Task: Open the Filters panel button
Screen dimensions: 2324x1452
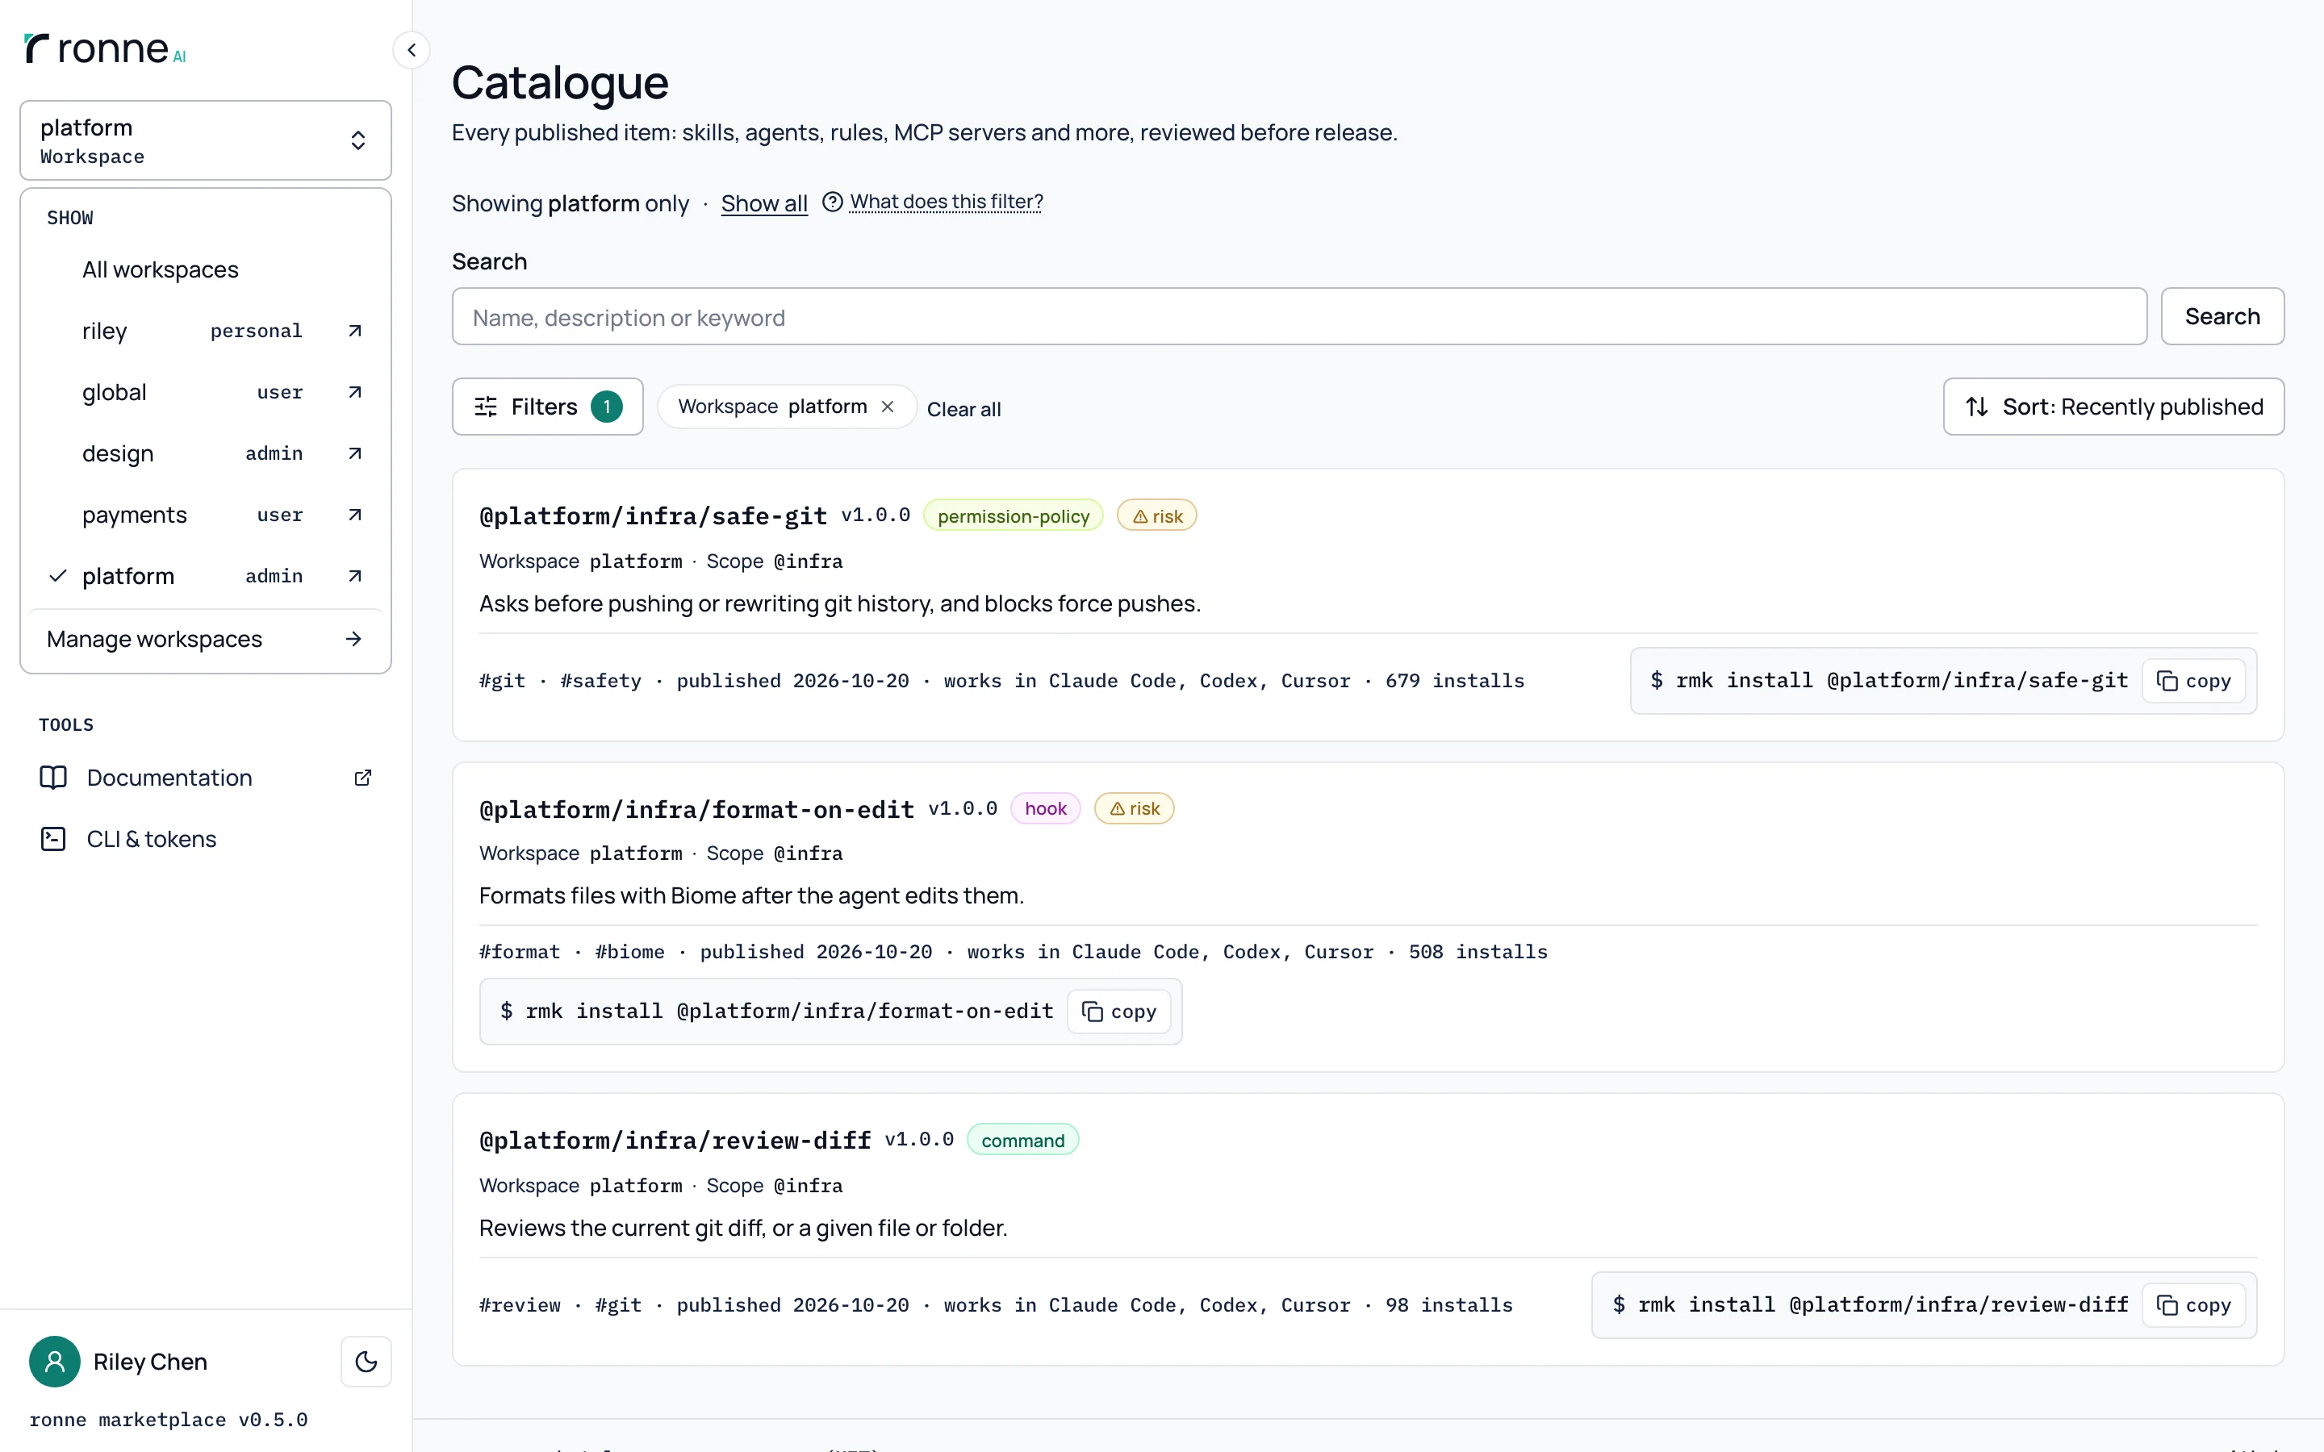Action: 547,407
